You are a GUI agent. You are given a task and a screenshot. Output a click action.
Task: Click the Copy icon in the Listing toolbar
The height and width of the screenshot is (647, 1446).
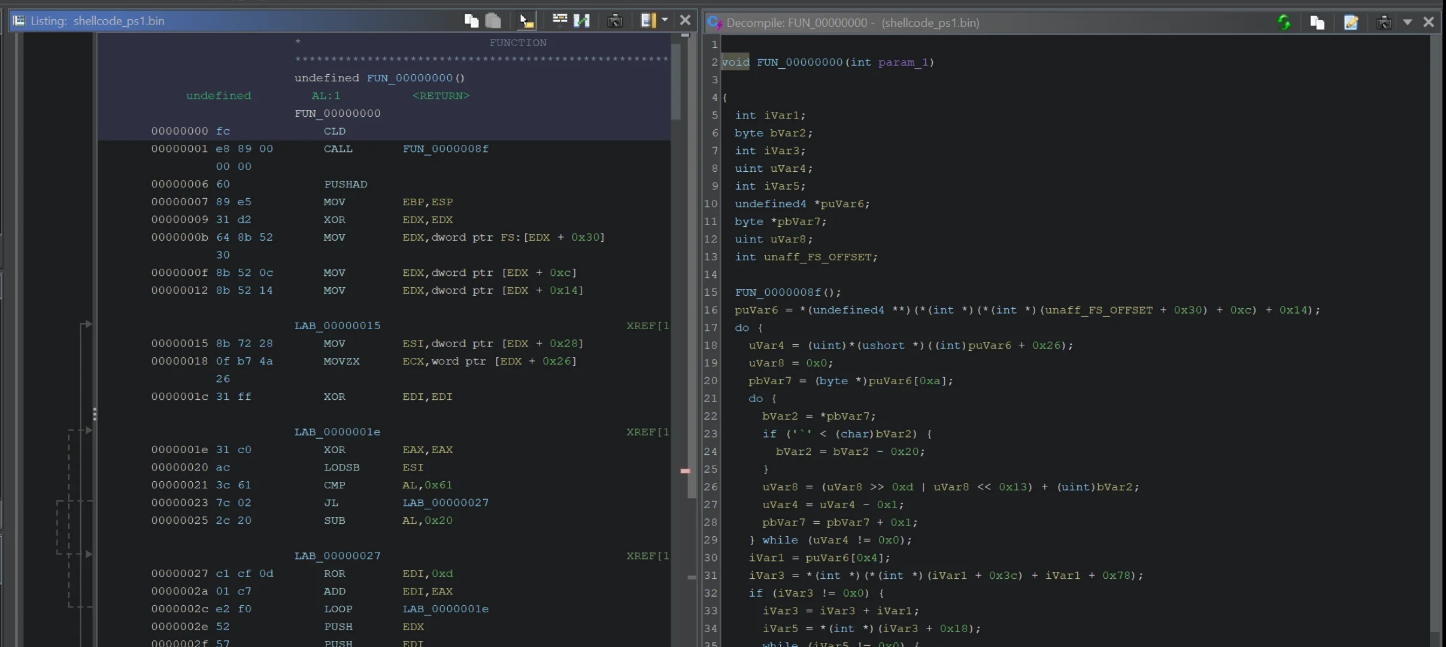[x=471, y=20]
